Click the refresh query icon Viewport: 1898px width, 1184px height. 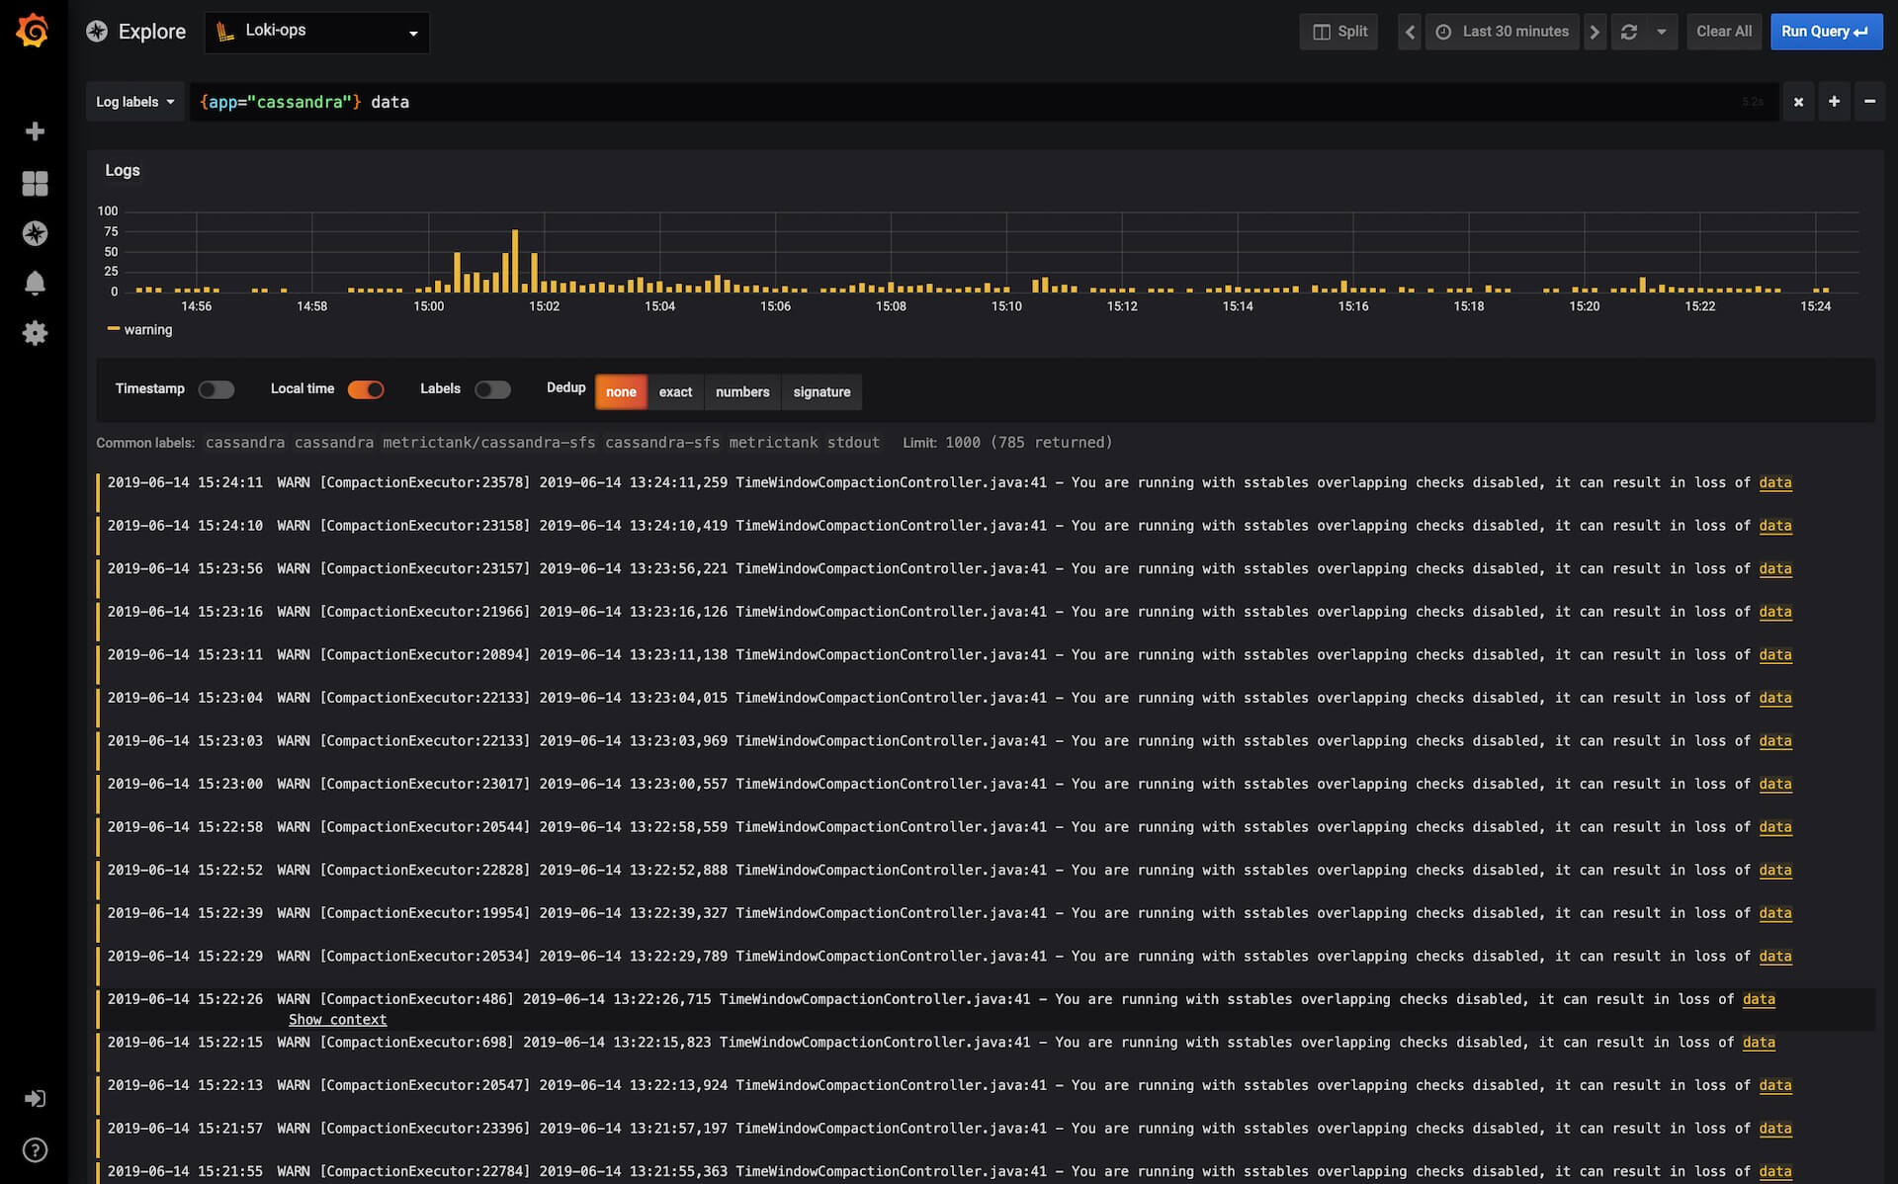click(x=1629, y=32)
